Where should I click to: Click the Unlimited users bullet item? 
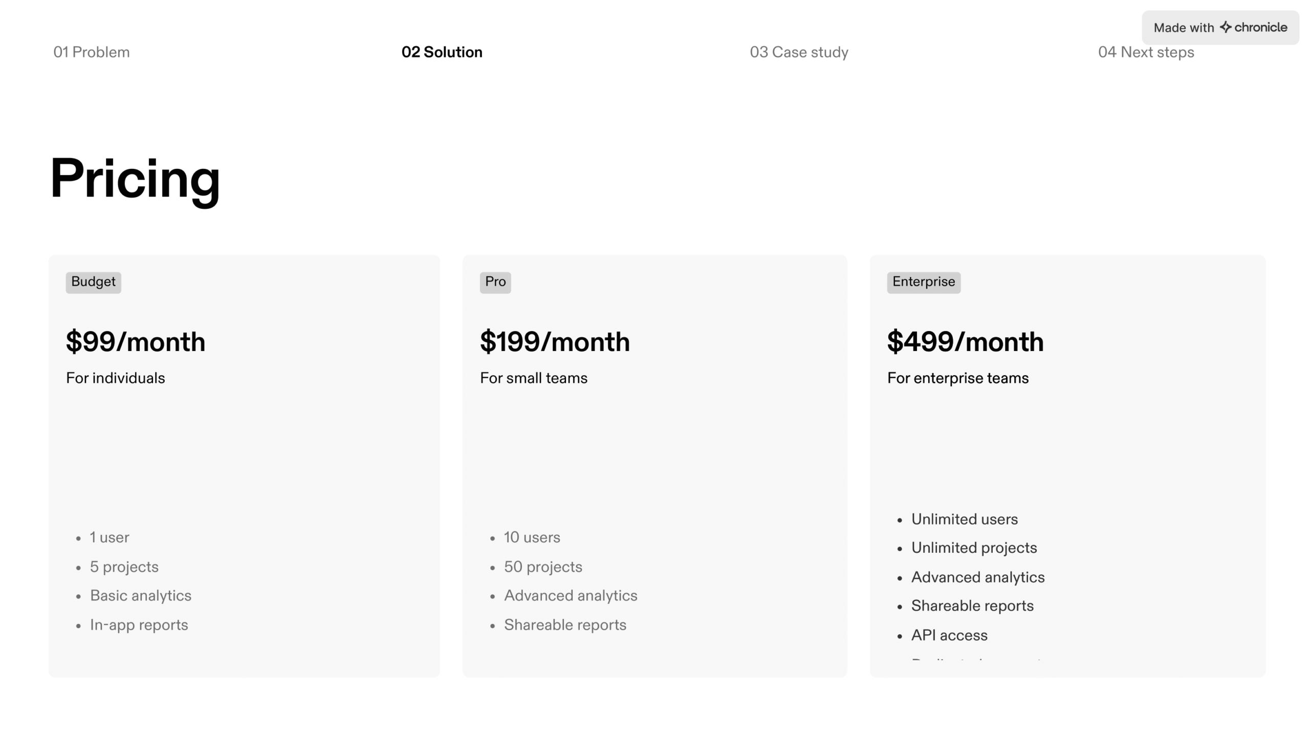coord(965,519)
